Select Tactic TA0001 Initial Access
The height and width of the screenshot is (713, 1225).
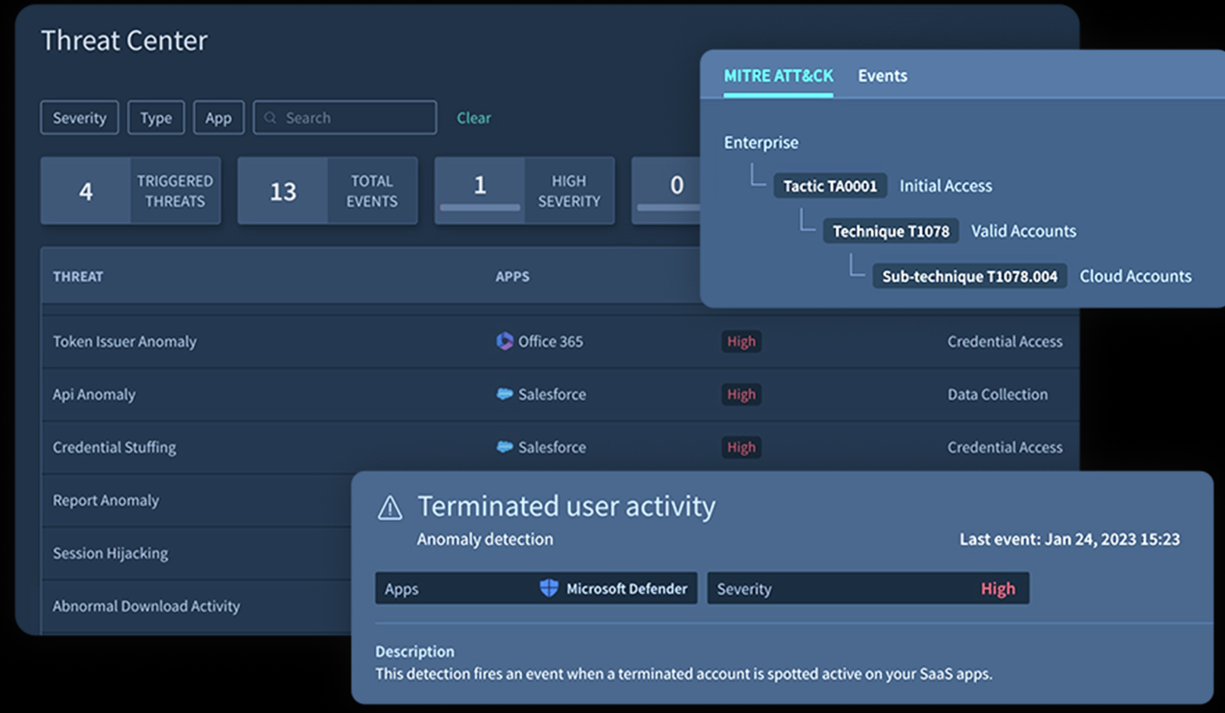(829, 185)
